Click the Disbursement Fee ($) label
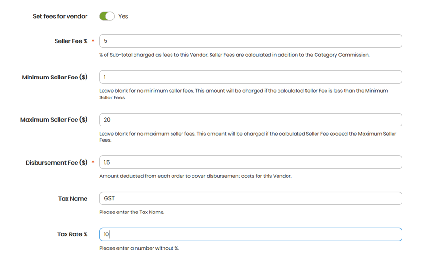The image size is (431, 262). pyautogui.click(x=57, y=163)
